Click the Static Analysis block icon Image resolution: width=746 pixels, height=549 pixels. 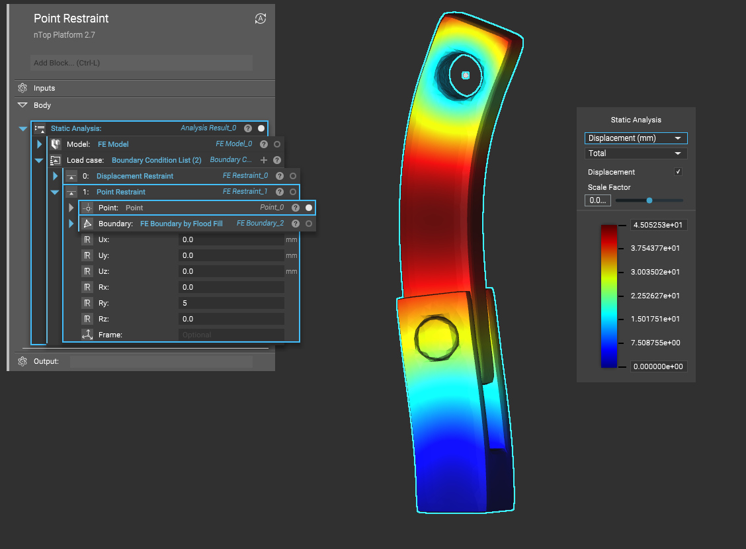pos(40,128)
